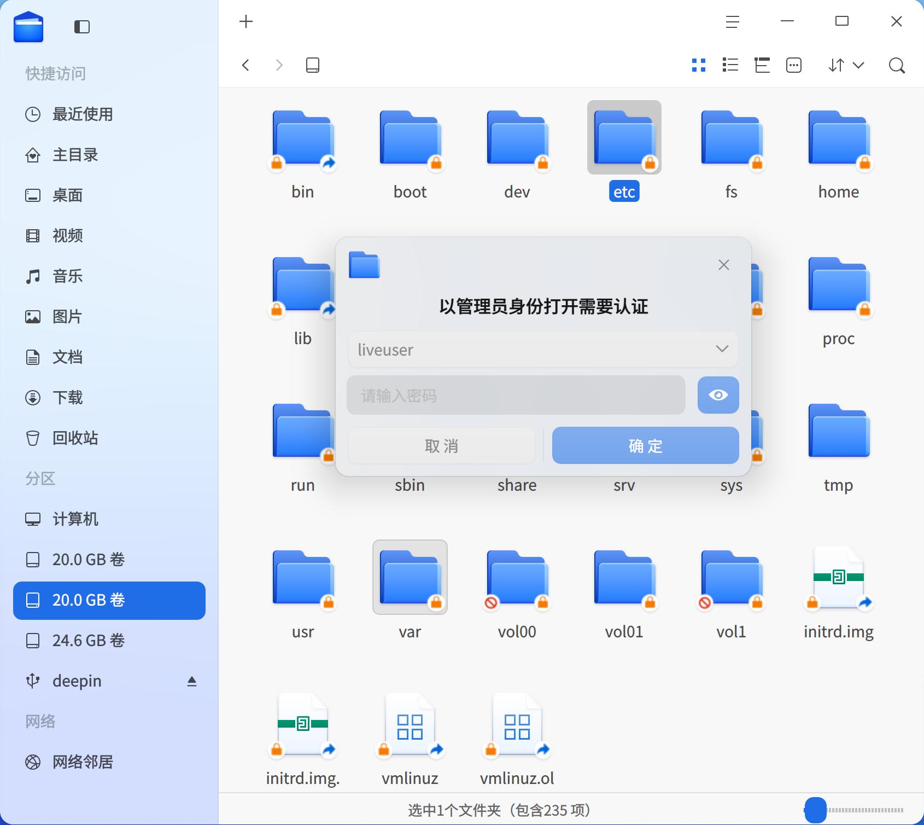Confirm authentication with 确定 button
This screenshot has height=825, width=924.
[x=645, y=446]
